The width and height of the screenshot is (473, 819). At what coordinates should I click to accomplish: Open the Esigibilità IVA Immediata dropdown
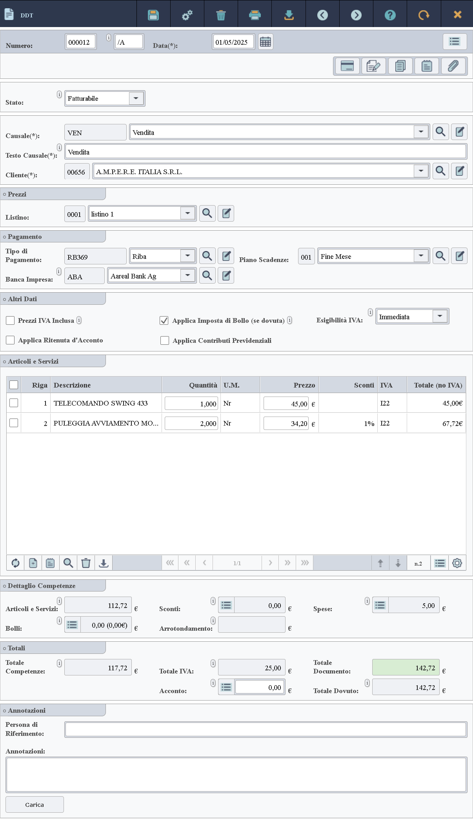click(x=440, y=316)
